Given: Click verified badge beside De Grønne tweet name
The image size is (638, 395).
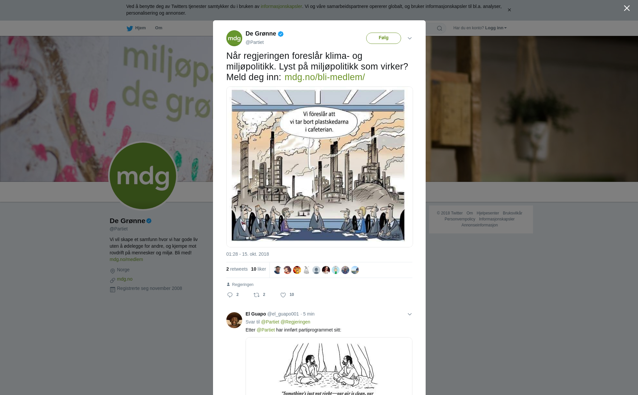Looking at the screenshot, I should 281,34.
